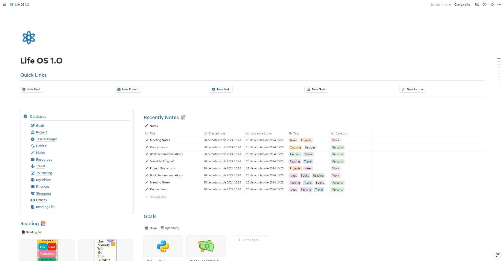Viewport: 503px width, 261px height.
Task: Click the Goals target icon in Databases
Action: tap(33, 125)
